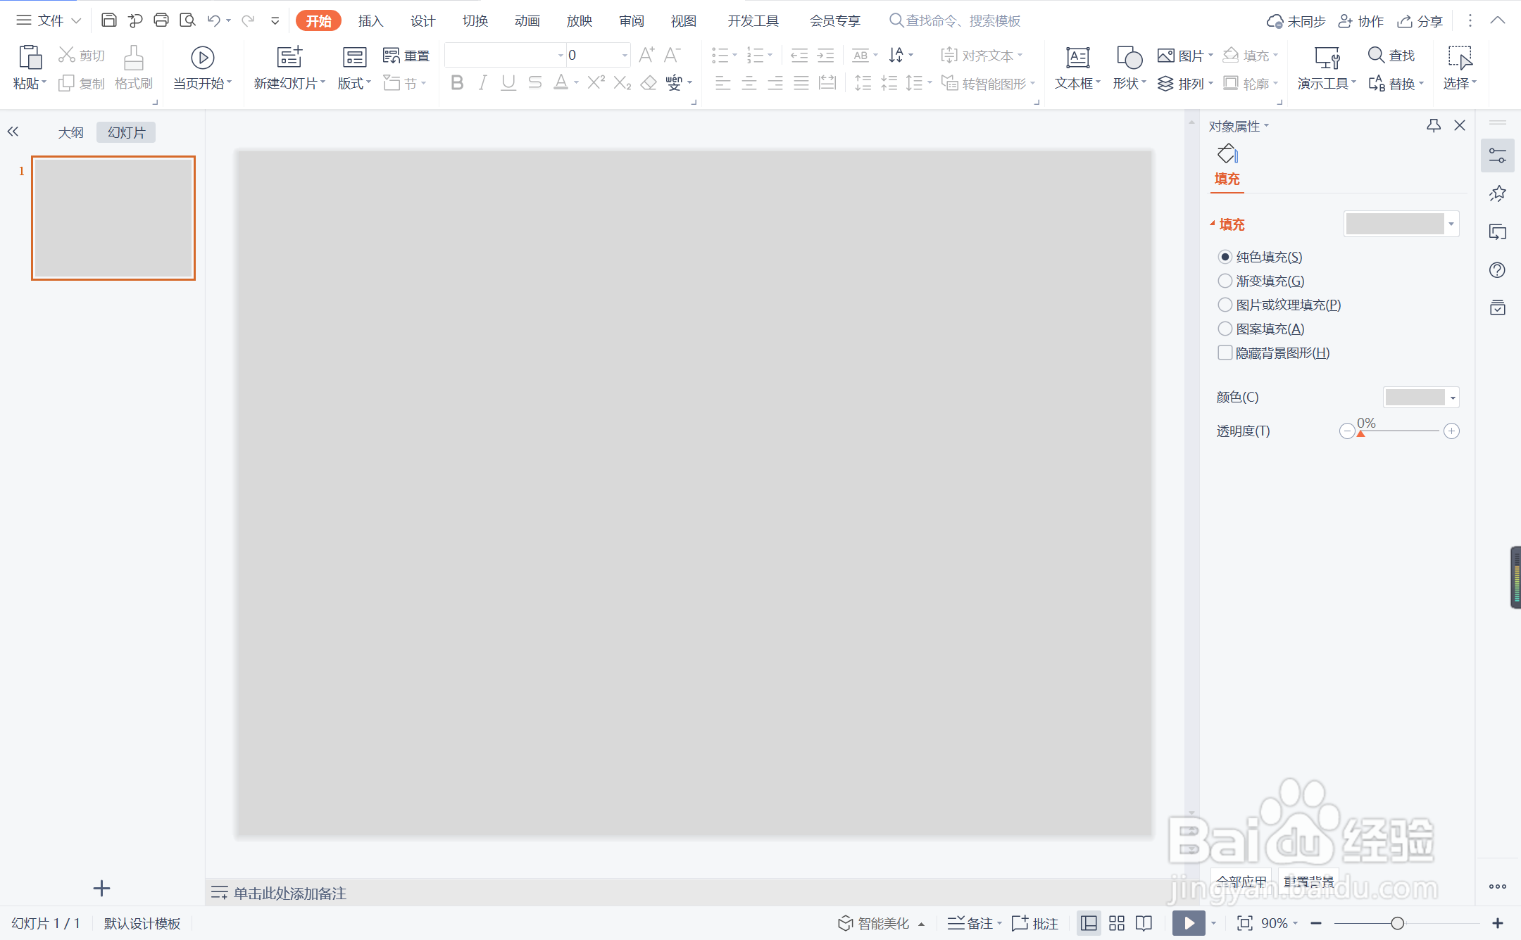Select Picture or texture fill (图片或纹理填充)

pyautogui.click(x=1225, y=305)
